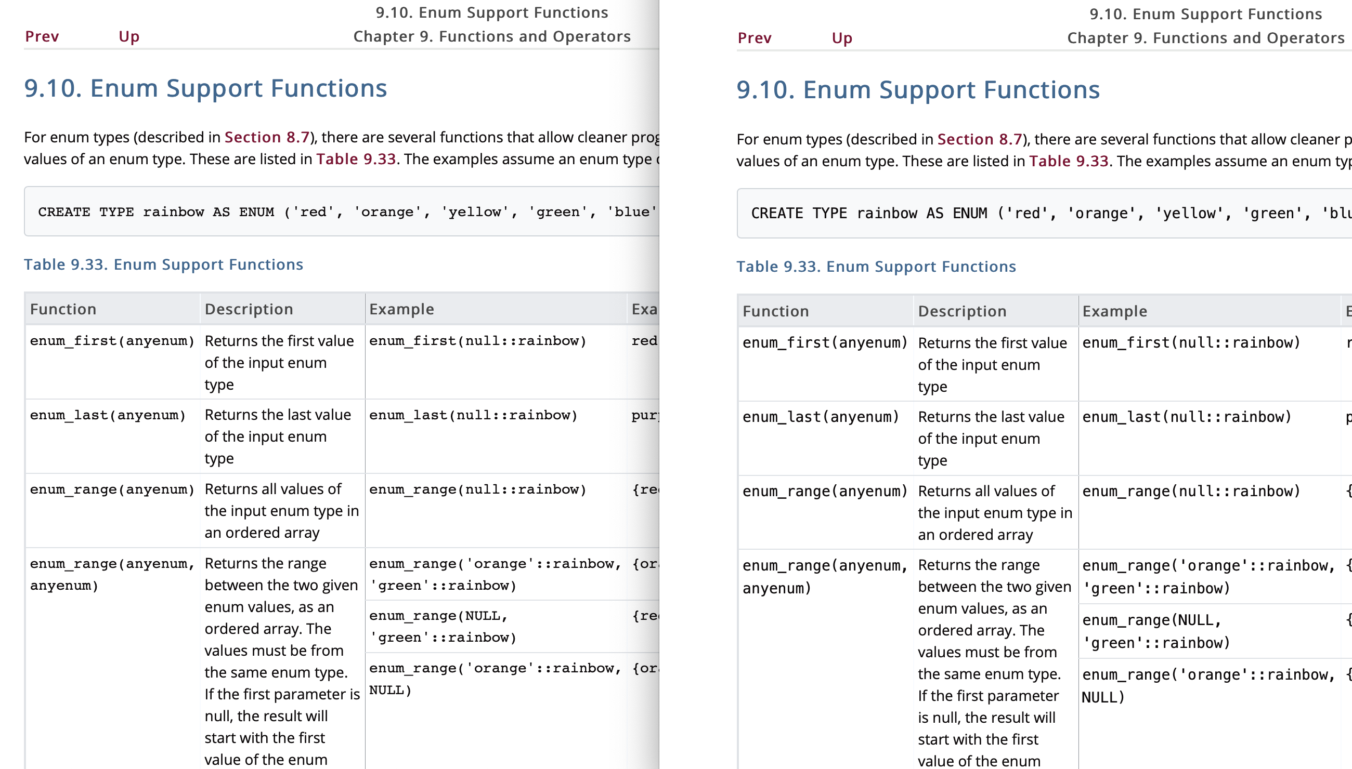
Task: Click the Prev link in the right page
Action: [x=754, y=38]
